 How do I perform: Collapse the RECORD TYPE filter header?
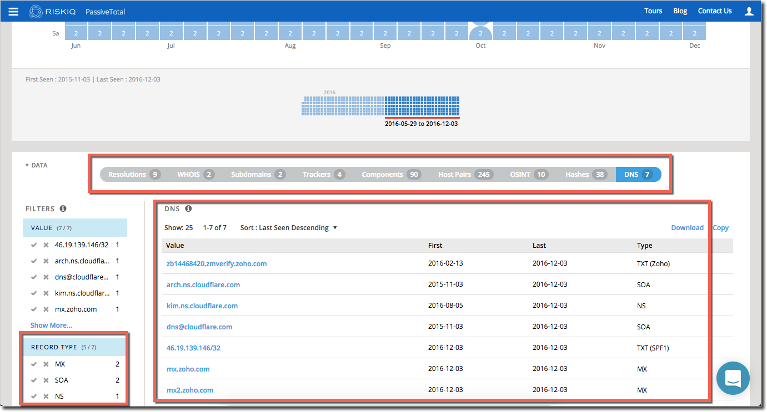(x=75, y=347)
